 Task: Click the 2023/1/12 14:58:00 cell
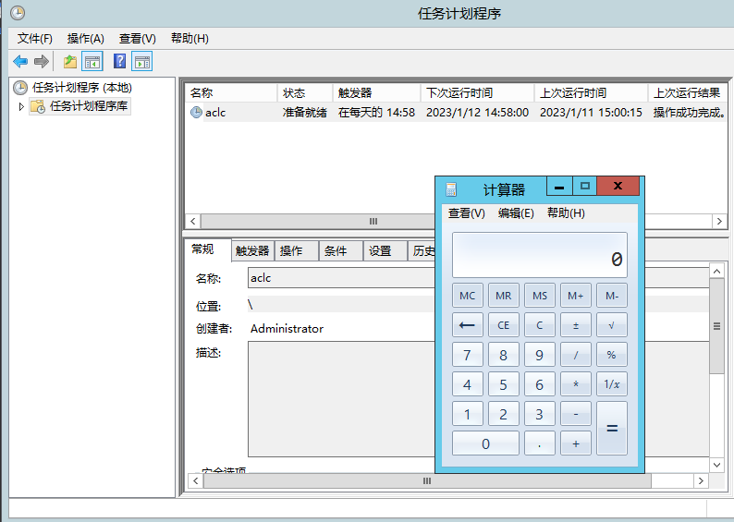[x=477, y=113]
